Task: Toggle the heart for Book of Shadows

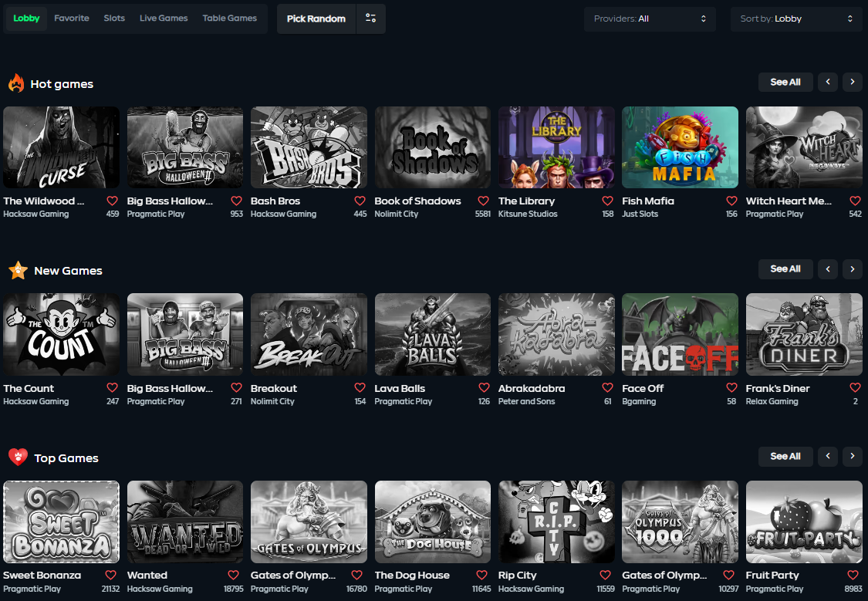Action: [484, 201]
